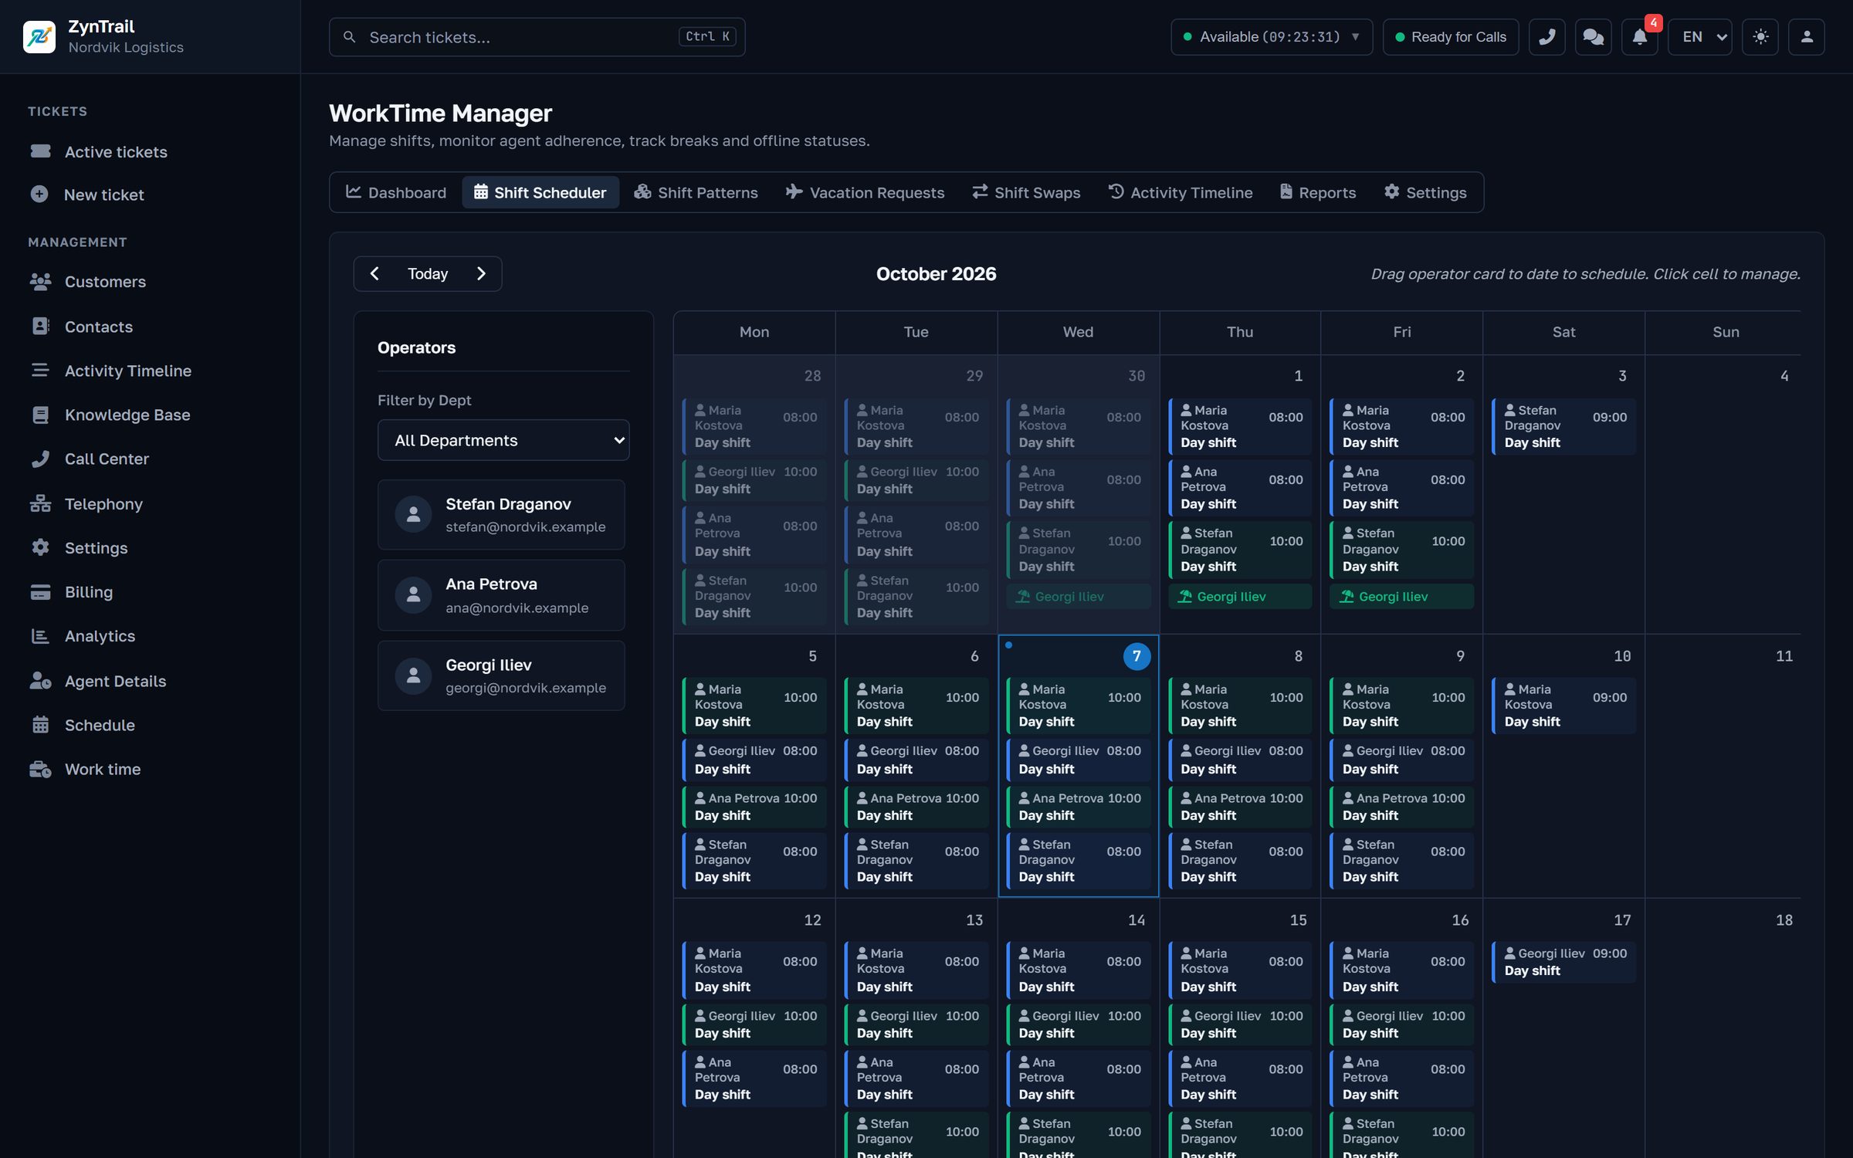Open Ana Petrova shift on Friday 2
This screenshot has width=1853, height=1158.
(x=1401, y=488)
